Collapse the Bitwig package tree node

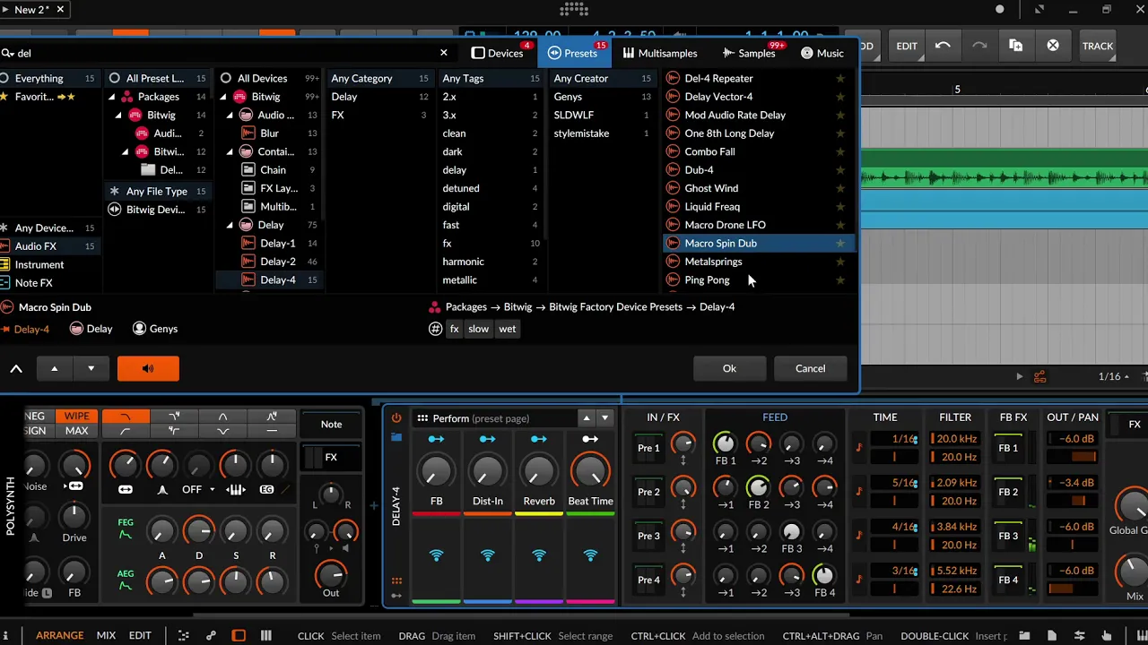(118, 116)
